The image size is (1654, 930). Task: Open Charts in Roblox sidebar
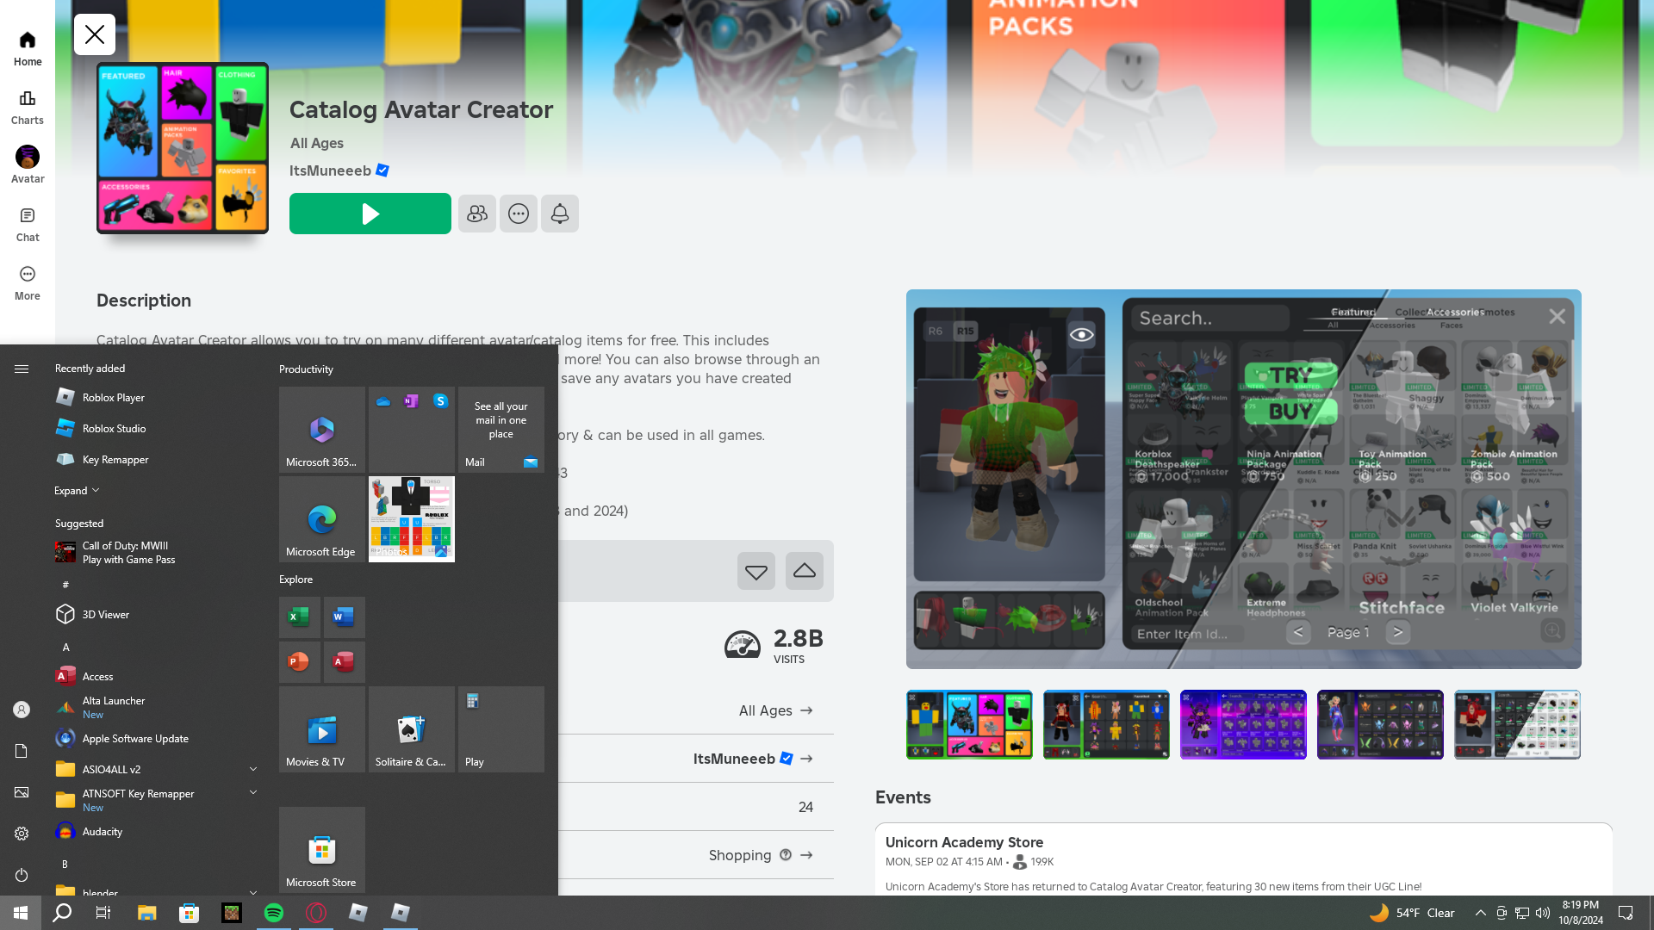pos(28,107)
